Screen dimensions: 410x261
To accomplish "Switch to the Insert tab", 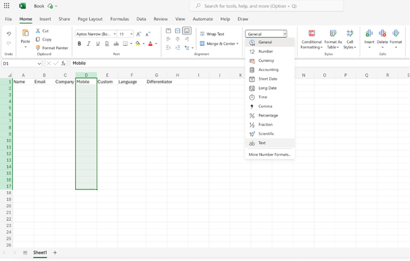I will pos(45,19).
